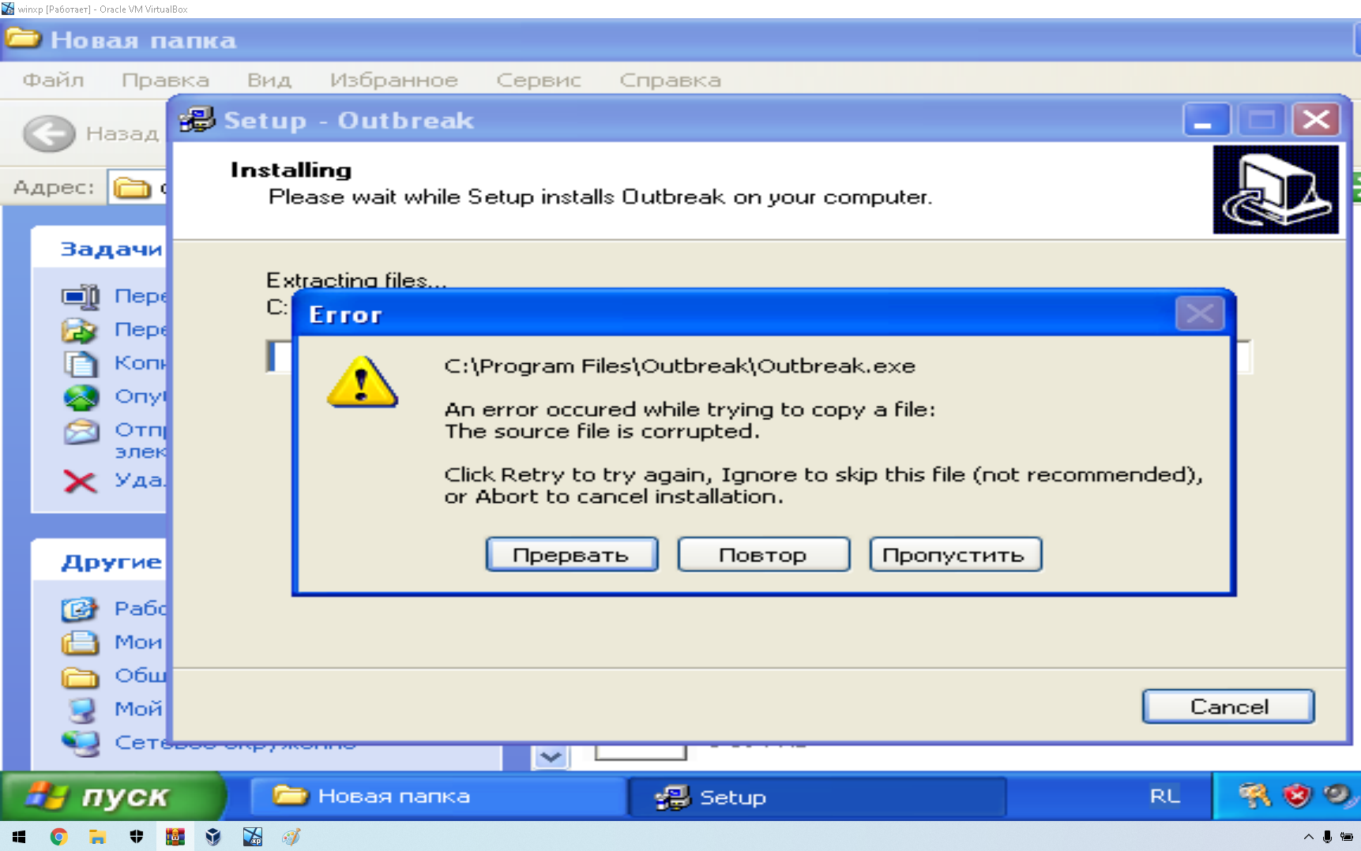Click the desktop icon beside 'Рабо' link
1361x851 pixels.
[80, 609]
